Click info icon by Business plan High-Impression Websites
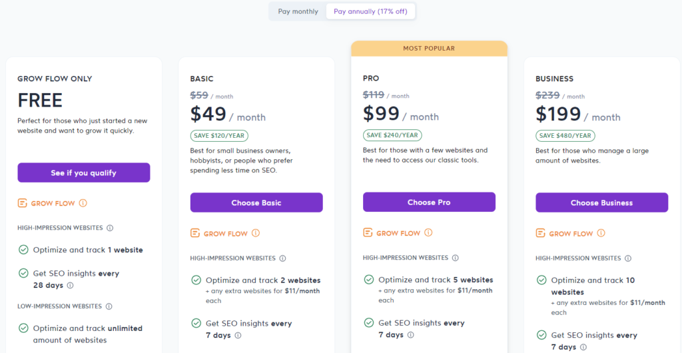 click(x=628, y=258)
